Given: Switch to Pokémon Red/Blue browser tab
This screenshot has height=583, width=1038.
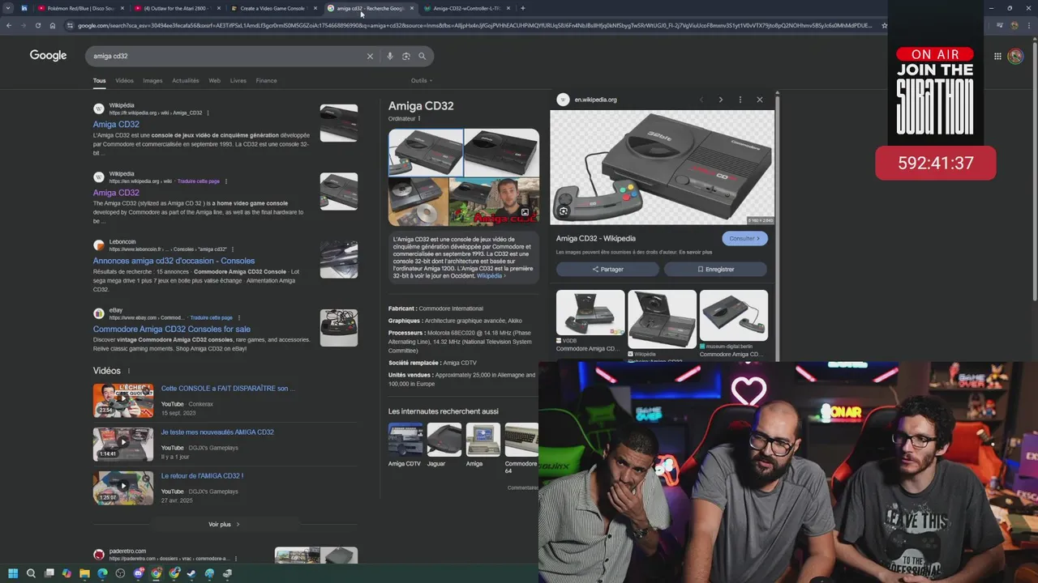Looking at the screenshot, I should pyautogui.click(x=81, y=8).
